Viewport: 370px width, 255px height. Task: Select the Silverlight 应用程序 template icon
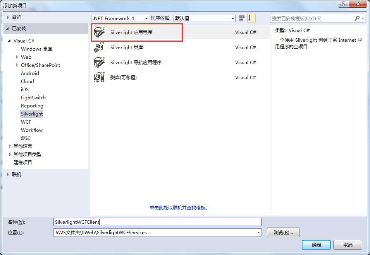point(99,32)
